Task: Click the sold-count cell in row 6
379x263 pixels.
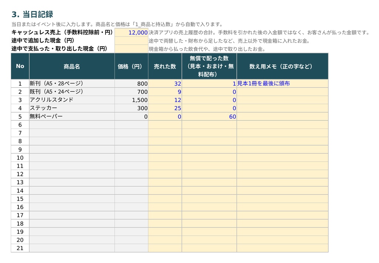Action: pos(165,125)
